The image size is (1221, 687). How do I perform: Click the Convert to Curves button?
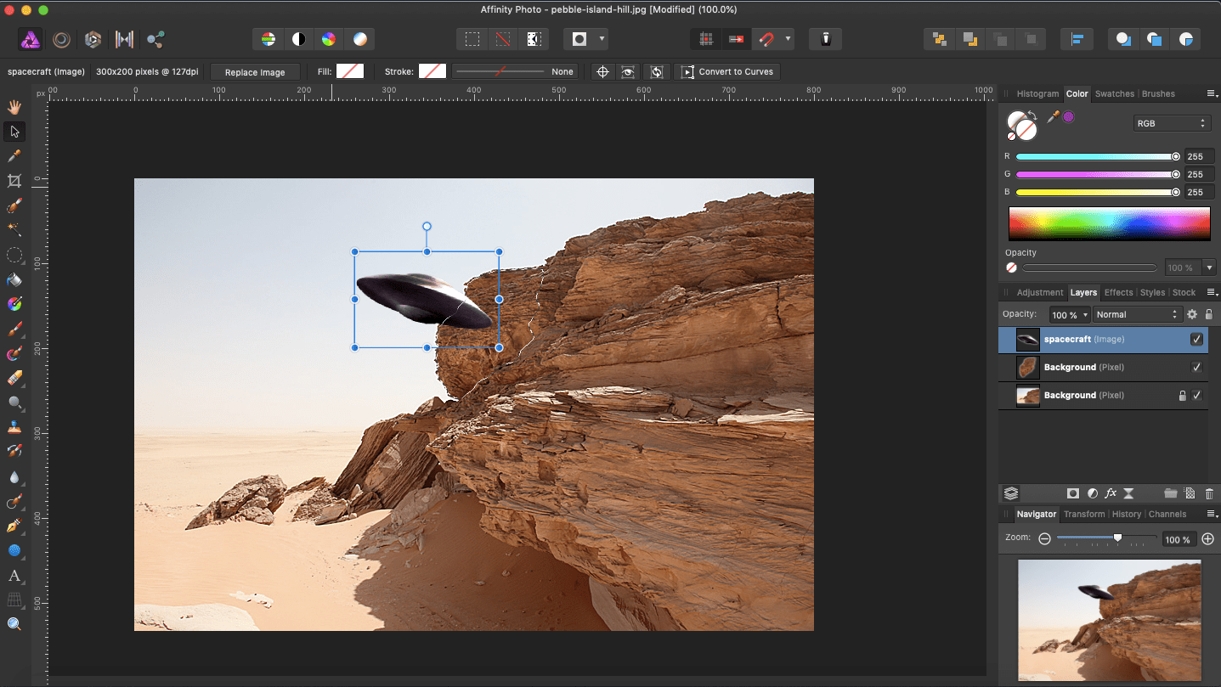pos(727,72)
